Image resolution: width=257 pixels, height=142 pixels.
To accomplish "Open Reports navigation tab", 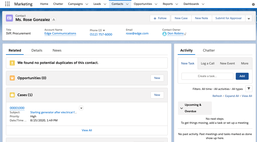I will click(x=168, y=4).
